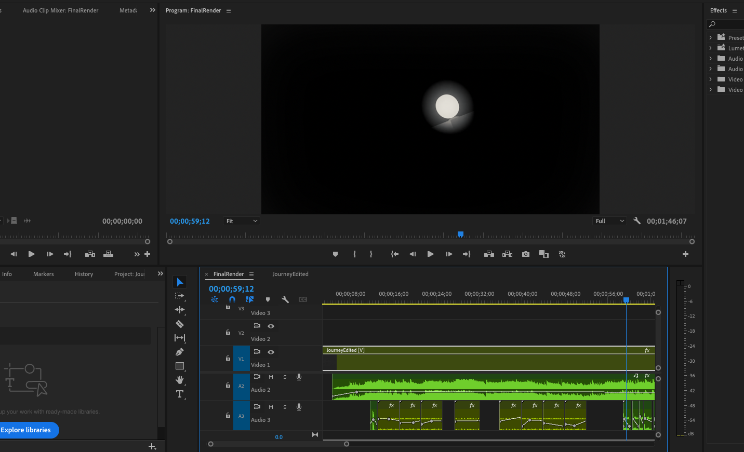Open the Program: FinalRender panel menu

coord(229,10)
